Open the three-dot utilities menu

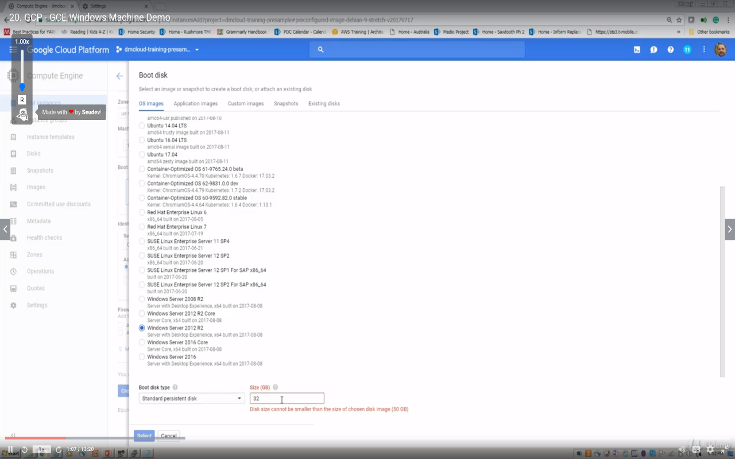pyautogui.click(x=704, y=50)
